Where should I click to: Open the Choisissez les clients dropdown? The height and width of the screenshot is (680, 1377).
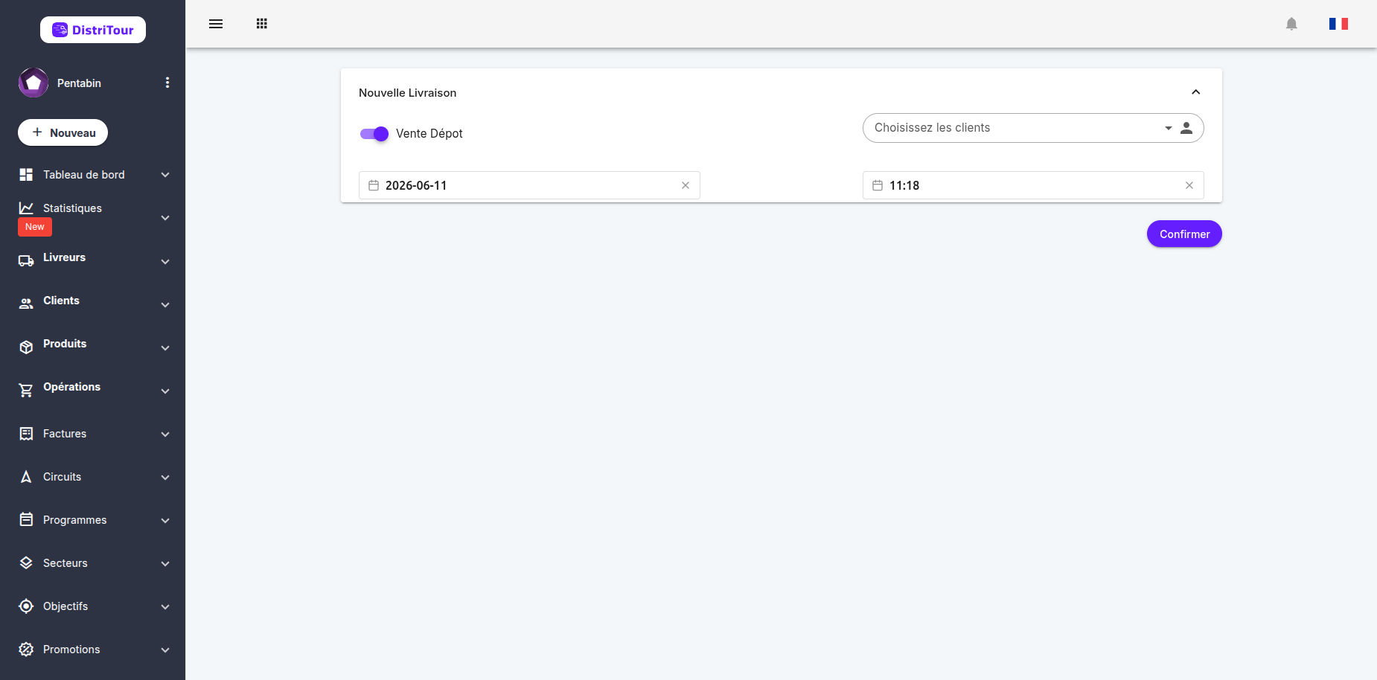pos(1018,128)
